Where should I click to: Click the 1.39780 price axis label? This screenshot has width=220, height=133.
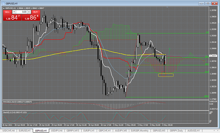point(213,10)
